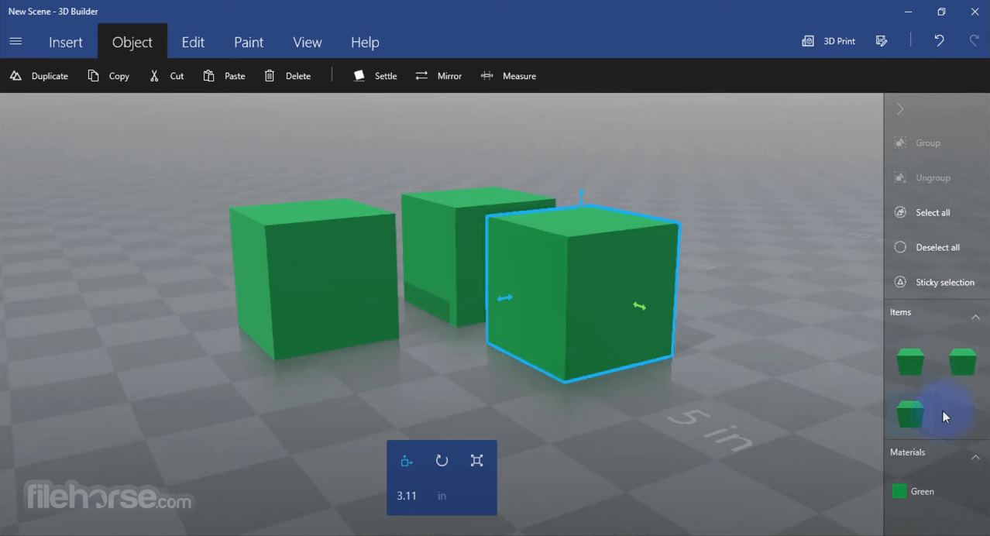Open the Edit tab

pyautogui.click(x=193, y=43)
